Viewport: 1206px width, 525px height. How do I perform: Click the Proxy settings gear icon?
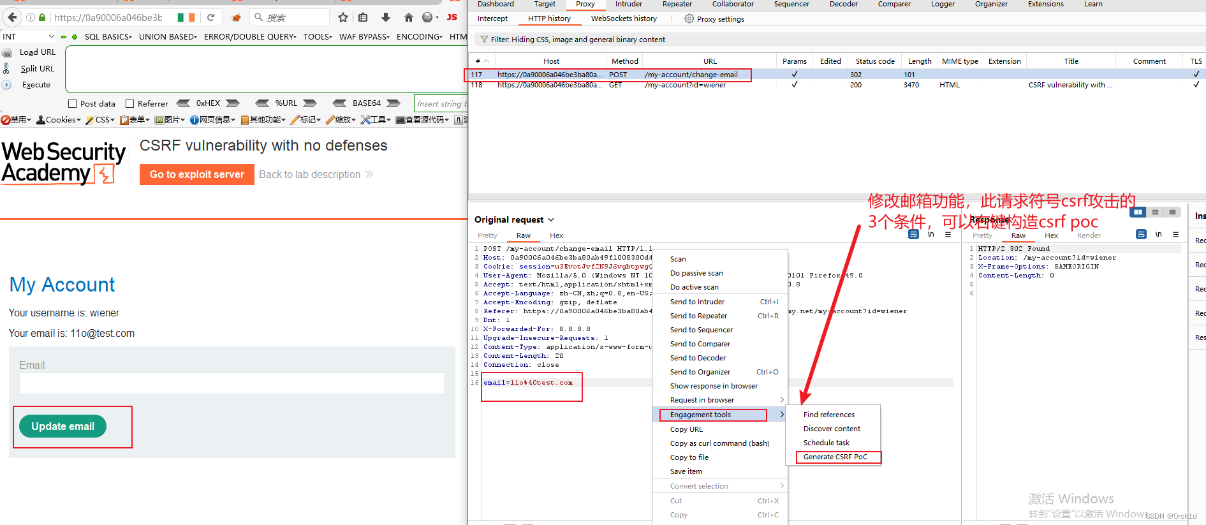(x=689, y=19)
